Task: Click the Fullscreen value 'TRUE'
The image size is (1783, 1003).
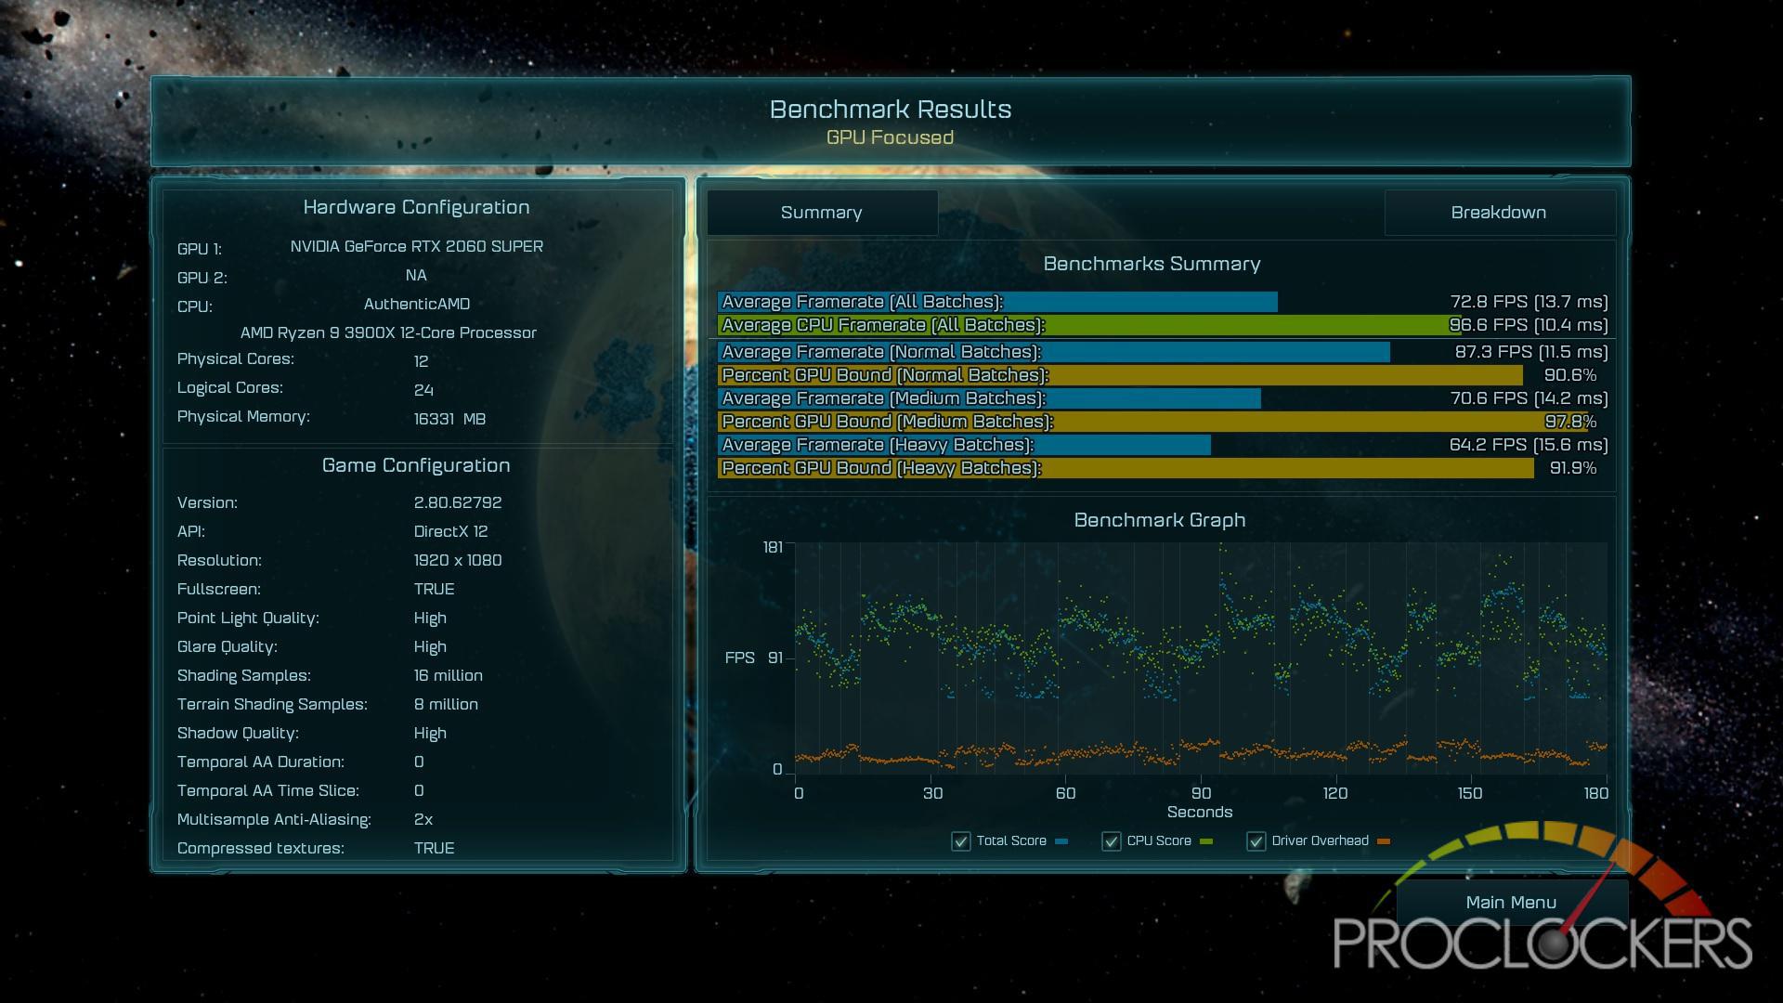Action: (434, 589)
